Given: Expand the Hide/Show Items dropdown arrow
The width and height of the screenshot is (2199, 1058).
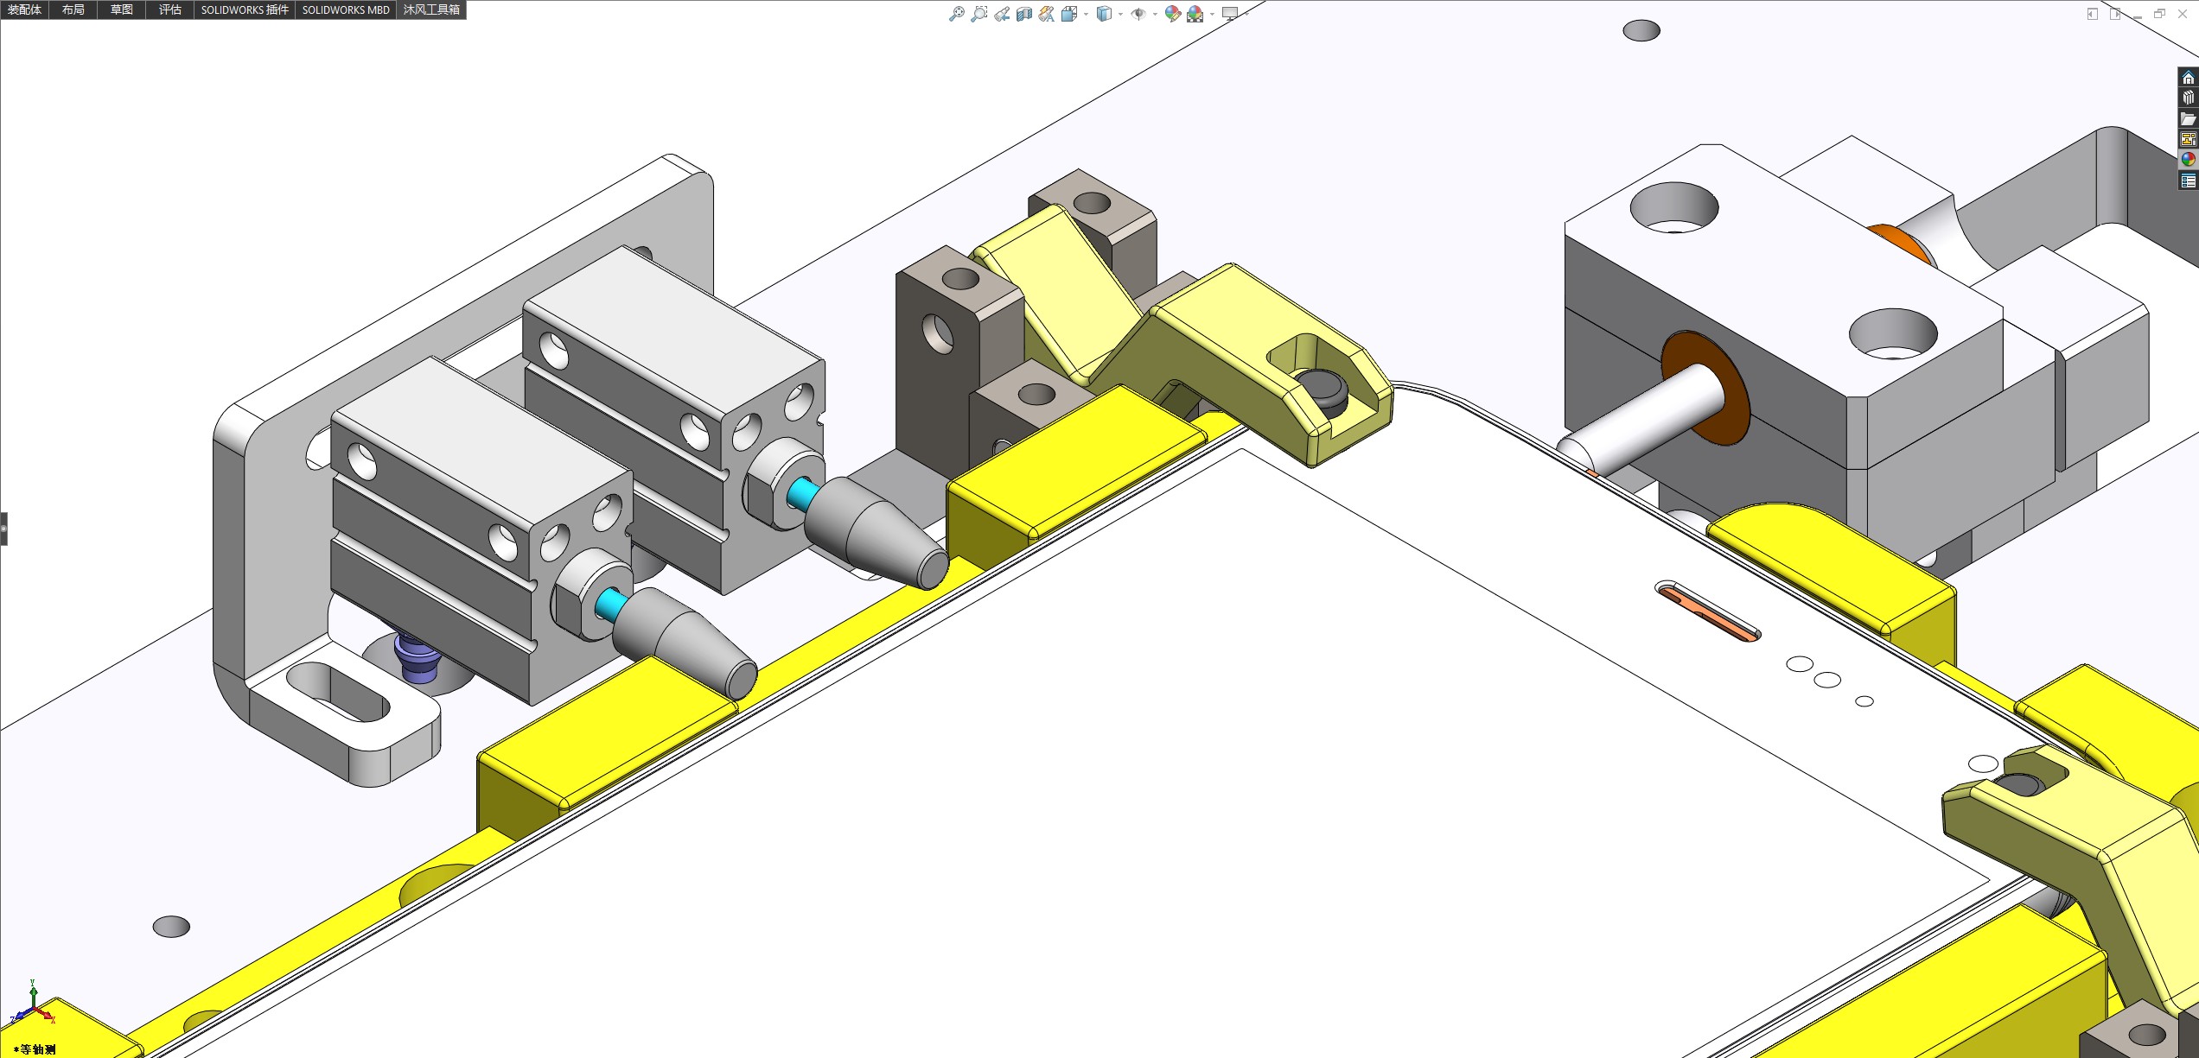Looking at the screenshot, I should pyautogui.click(x=1155, y=14).
